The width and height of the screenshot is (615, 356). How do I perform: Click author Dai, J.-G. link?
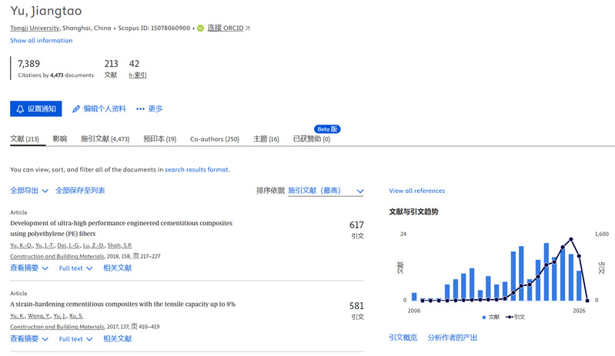[x=69, y=245]
